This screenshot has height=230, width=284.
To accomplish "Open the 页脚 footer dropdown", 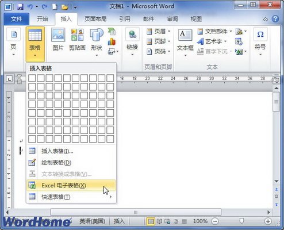I will pos(158,41).
